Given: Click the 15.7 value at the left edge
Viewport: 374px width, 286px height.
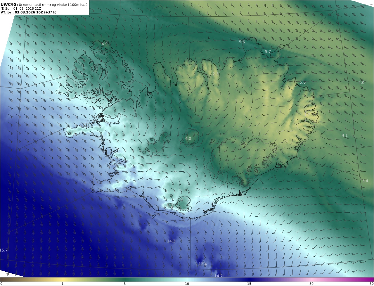Looking at the screenshot, I should [x=4, y=250].
